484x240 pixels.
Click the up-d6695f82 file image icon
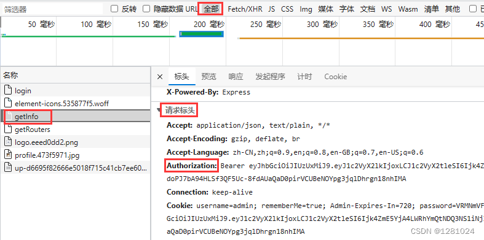[x=9, y=168]
